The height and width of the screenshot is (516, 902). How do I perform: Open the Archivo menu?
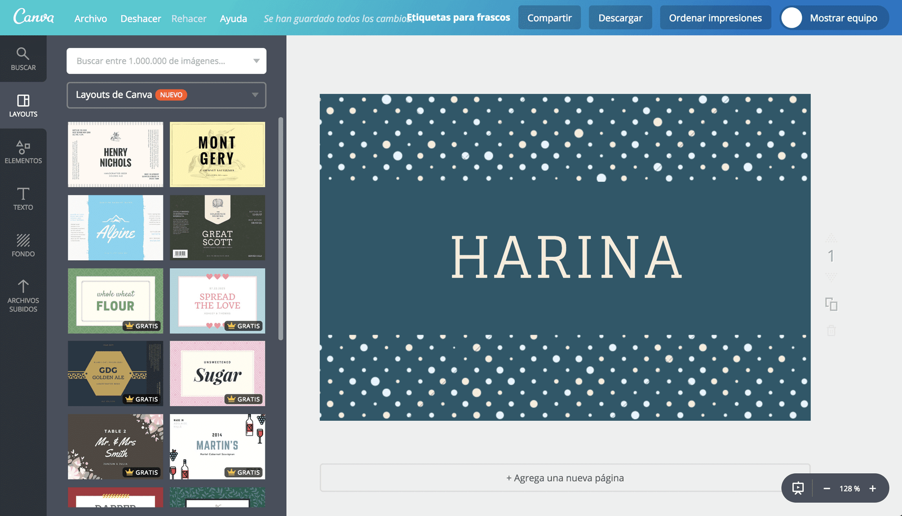tap(90, 18)
